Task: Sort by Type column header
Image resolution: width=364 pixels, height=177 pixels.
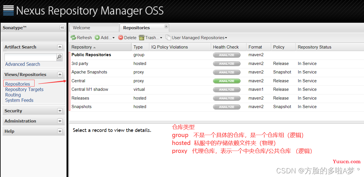Action: click(140, 47)
